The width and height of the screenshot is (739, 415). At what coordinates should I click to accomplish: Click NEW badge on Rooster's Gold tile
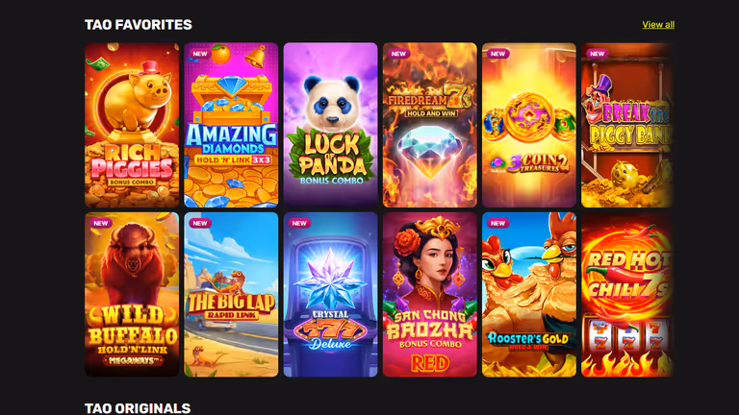497,223
